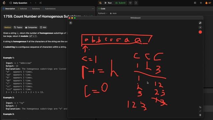Screen dimensions: 213x120
Task: Adjust the brush size dot in Whiteboard
Action: [x=200, y=27]
